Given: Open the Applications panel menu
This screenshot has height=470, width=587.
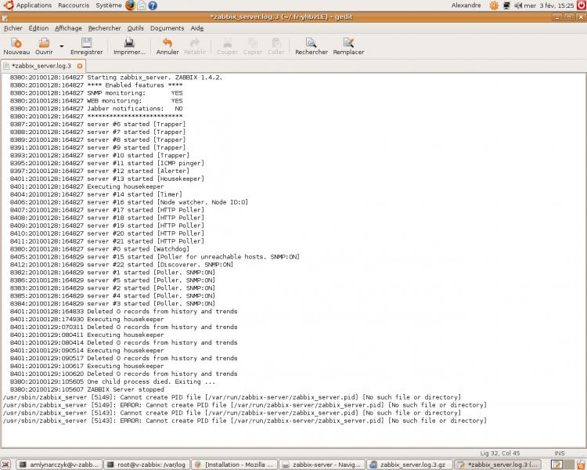Looking at the screenshot, I should point(33,5).
